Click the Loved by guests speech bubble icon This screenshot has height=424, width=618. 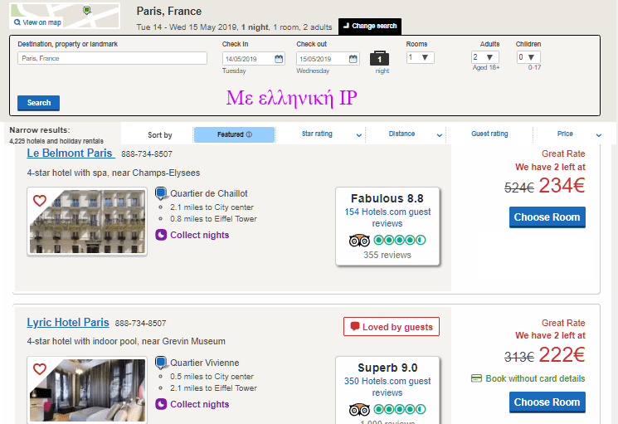pos(355,326)
